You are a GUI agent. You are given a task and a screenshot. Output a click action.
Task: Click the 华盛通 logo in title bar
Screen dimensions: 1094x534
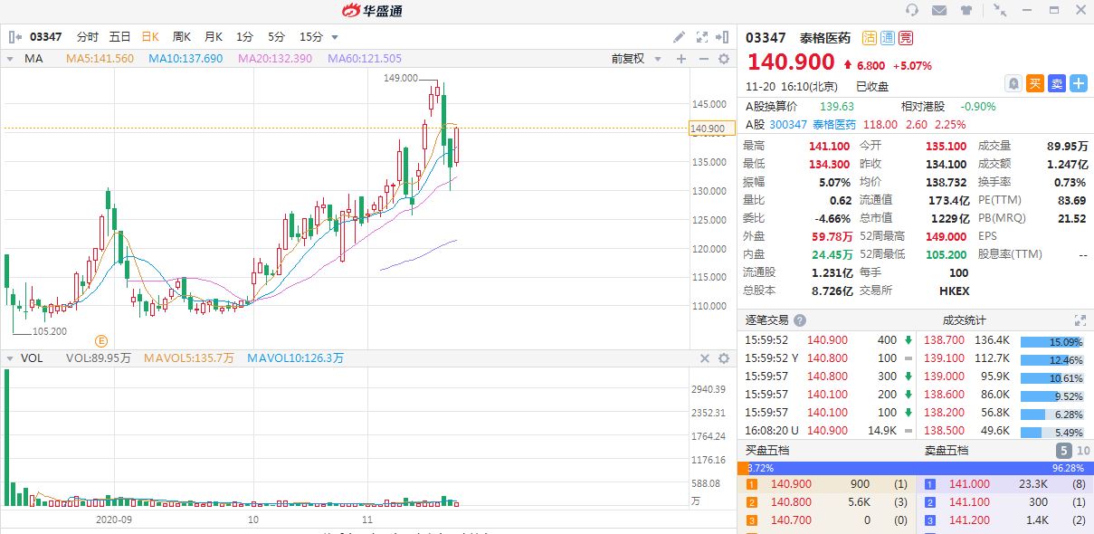pos(373,11)
